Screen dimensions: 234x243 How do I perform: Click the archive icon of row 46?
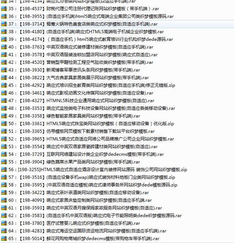(x=4, y=93)
